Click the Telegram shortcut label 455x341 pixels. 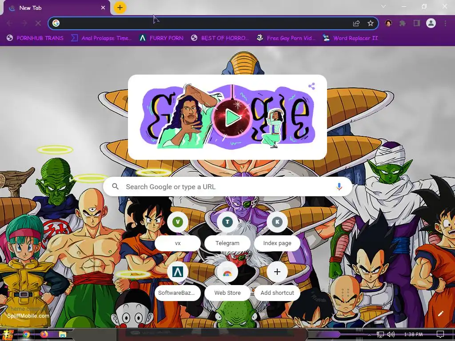[x=227, y=243]
